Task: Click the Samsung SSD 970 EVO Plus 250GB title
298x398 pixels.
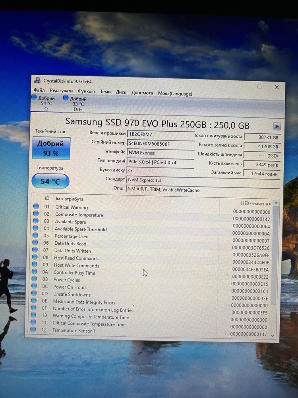Action: pyautogui.click(x=157, y=123)
